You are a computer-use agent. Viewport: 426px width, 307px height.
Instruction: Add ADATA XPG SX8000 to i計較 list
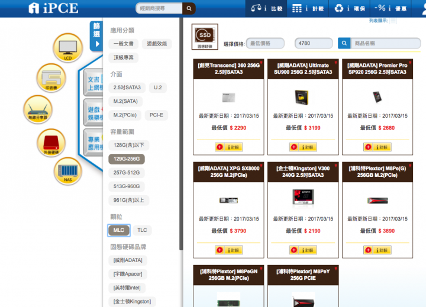(x=229, y=250)
